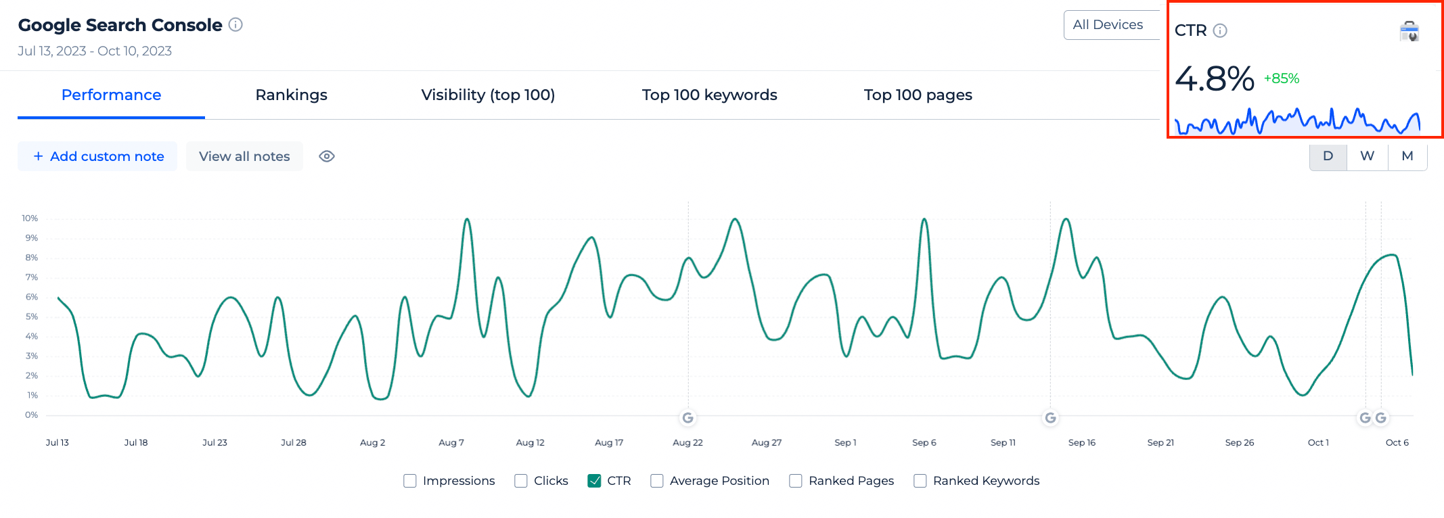The width and height of the screenshot is (1444, 518).
Task: Open the Visibility (top 100) tab
Action: click(x=488, y=95)
